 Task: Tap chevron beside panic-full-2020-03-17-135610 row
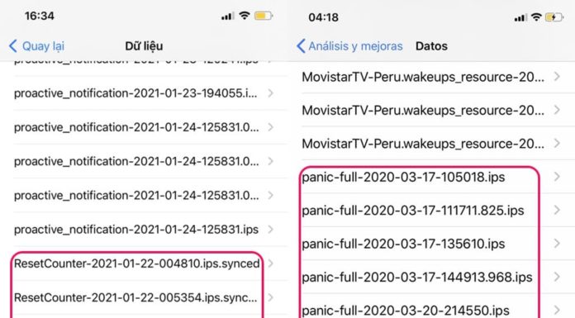(x=557, y=244)
